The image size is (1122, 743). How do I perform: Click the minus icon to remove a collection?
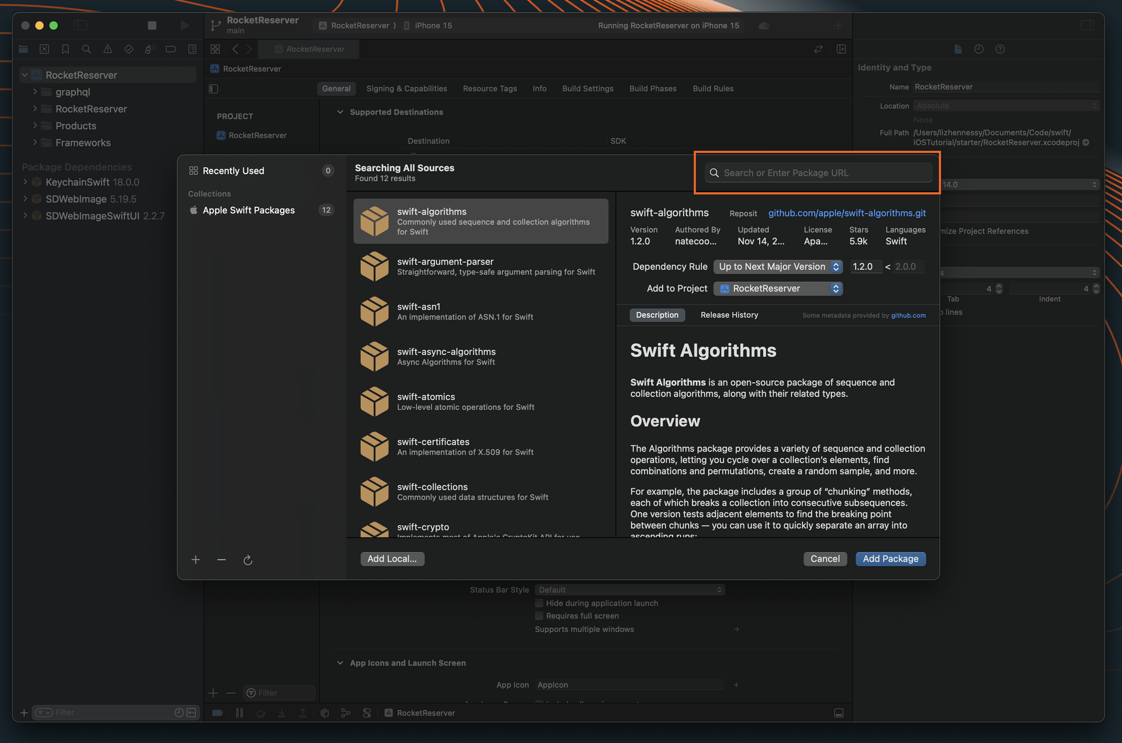(221, 560)
